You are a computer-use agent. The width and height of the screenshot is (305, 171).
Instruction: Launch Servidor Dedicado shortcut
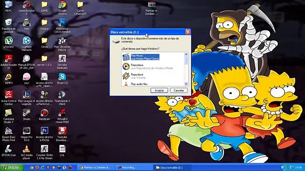point(62,62)
